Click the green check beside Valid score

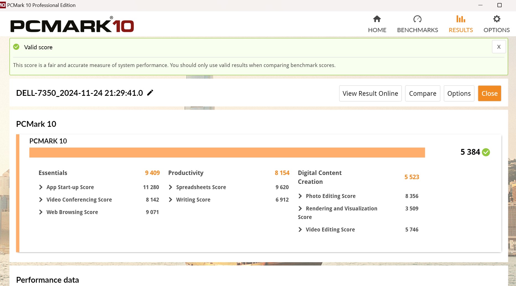click(x=16, y=47)
